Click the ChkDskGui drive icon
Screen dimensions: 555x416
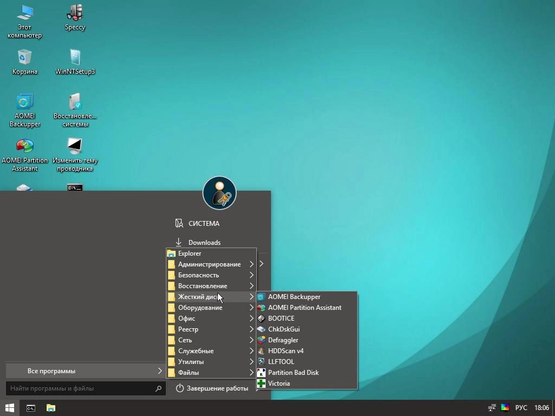tap(261, 329)
